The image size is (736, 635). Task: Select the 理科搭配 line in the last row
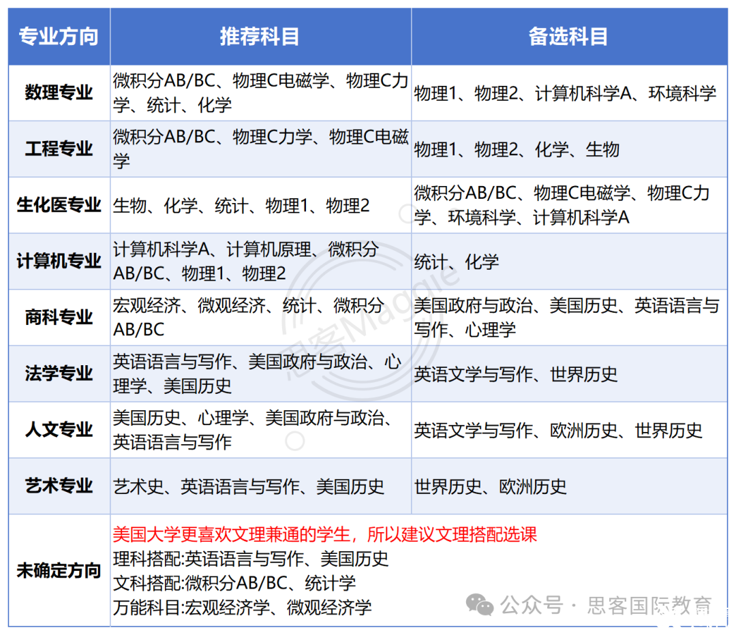point(250,559)
